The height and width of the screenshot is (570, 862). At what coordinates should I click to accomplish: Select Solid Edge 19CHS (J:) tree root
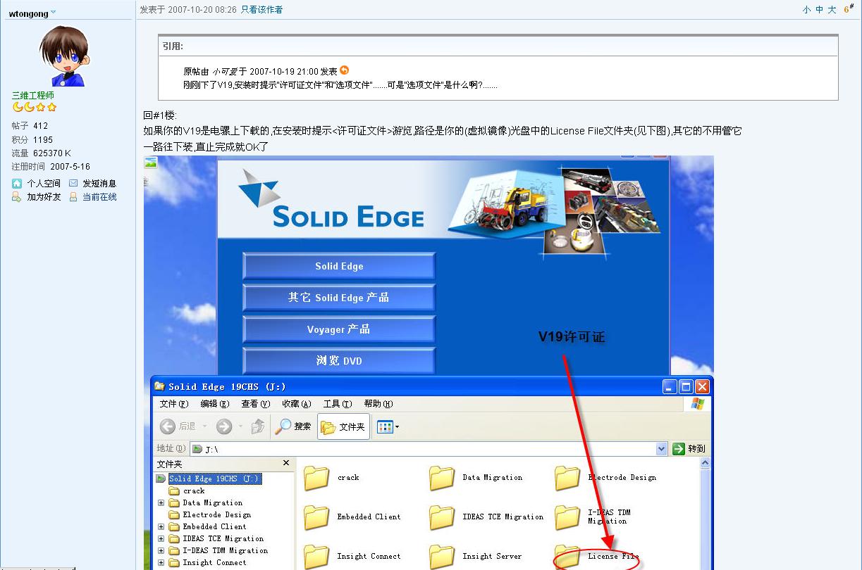(x=215, y=479)
